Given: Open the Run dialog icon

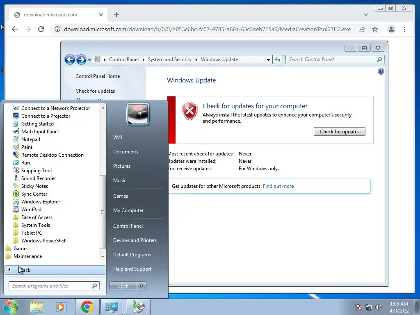Looking at the screenshot, I should point(16,162).
